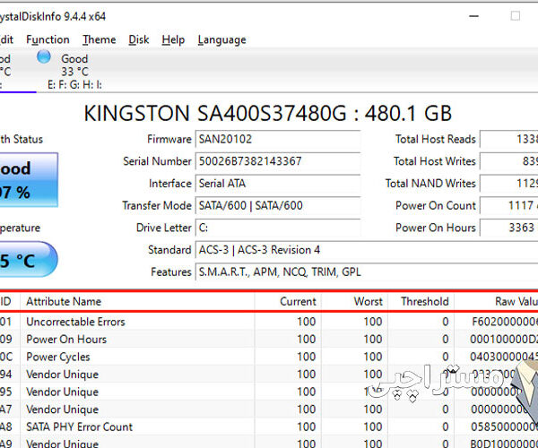Viewport: 538px width, 448px height.
Task: Click the Total NAND Writes value
Action: pyautogui.click(x=508, y=184)
